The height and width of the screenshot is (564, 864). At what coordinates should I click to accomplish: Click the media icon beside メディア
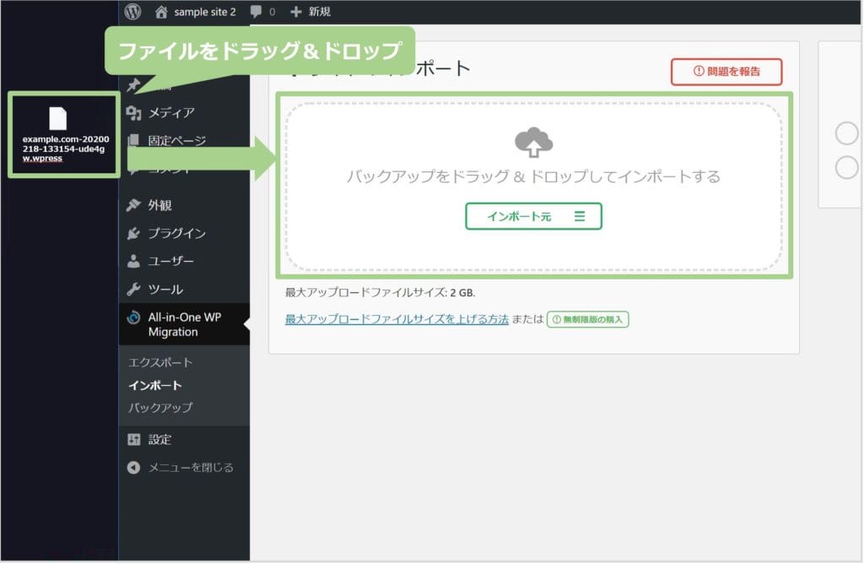133,113
